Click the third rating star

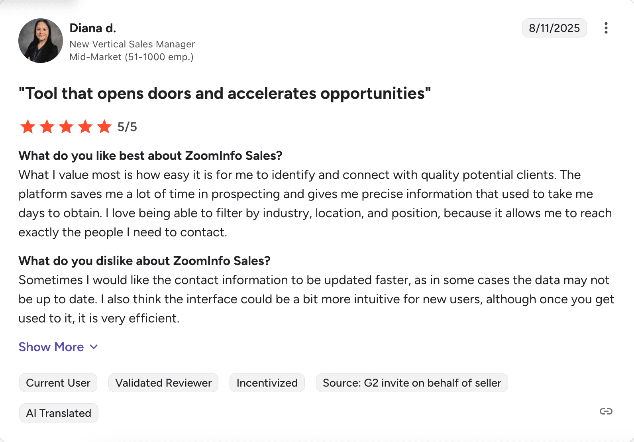pos(66,127)
